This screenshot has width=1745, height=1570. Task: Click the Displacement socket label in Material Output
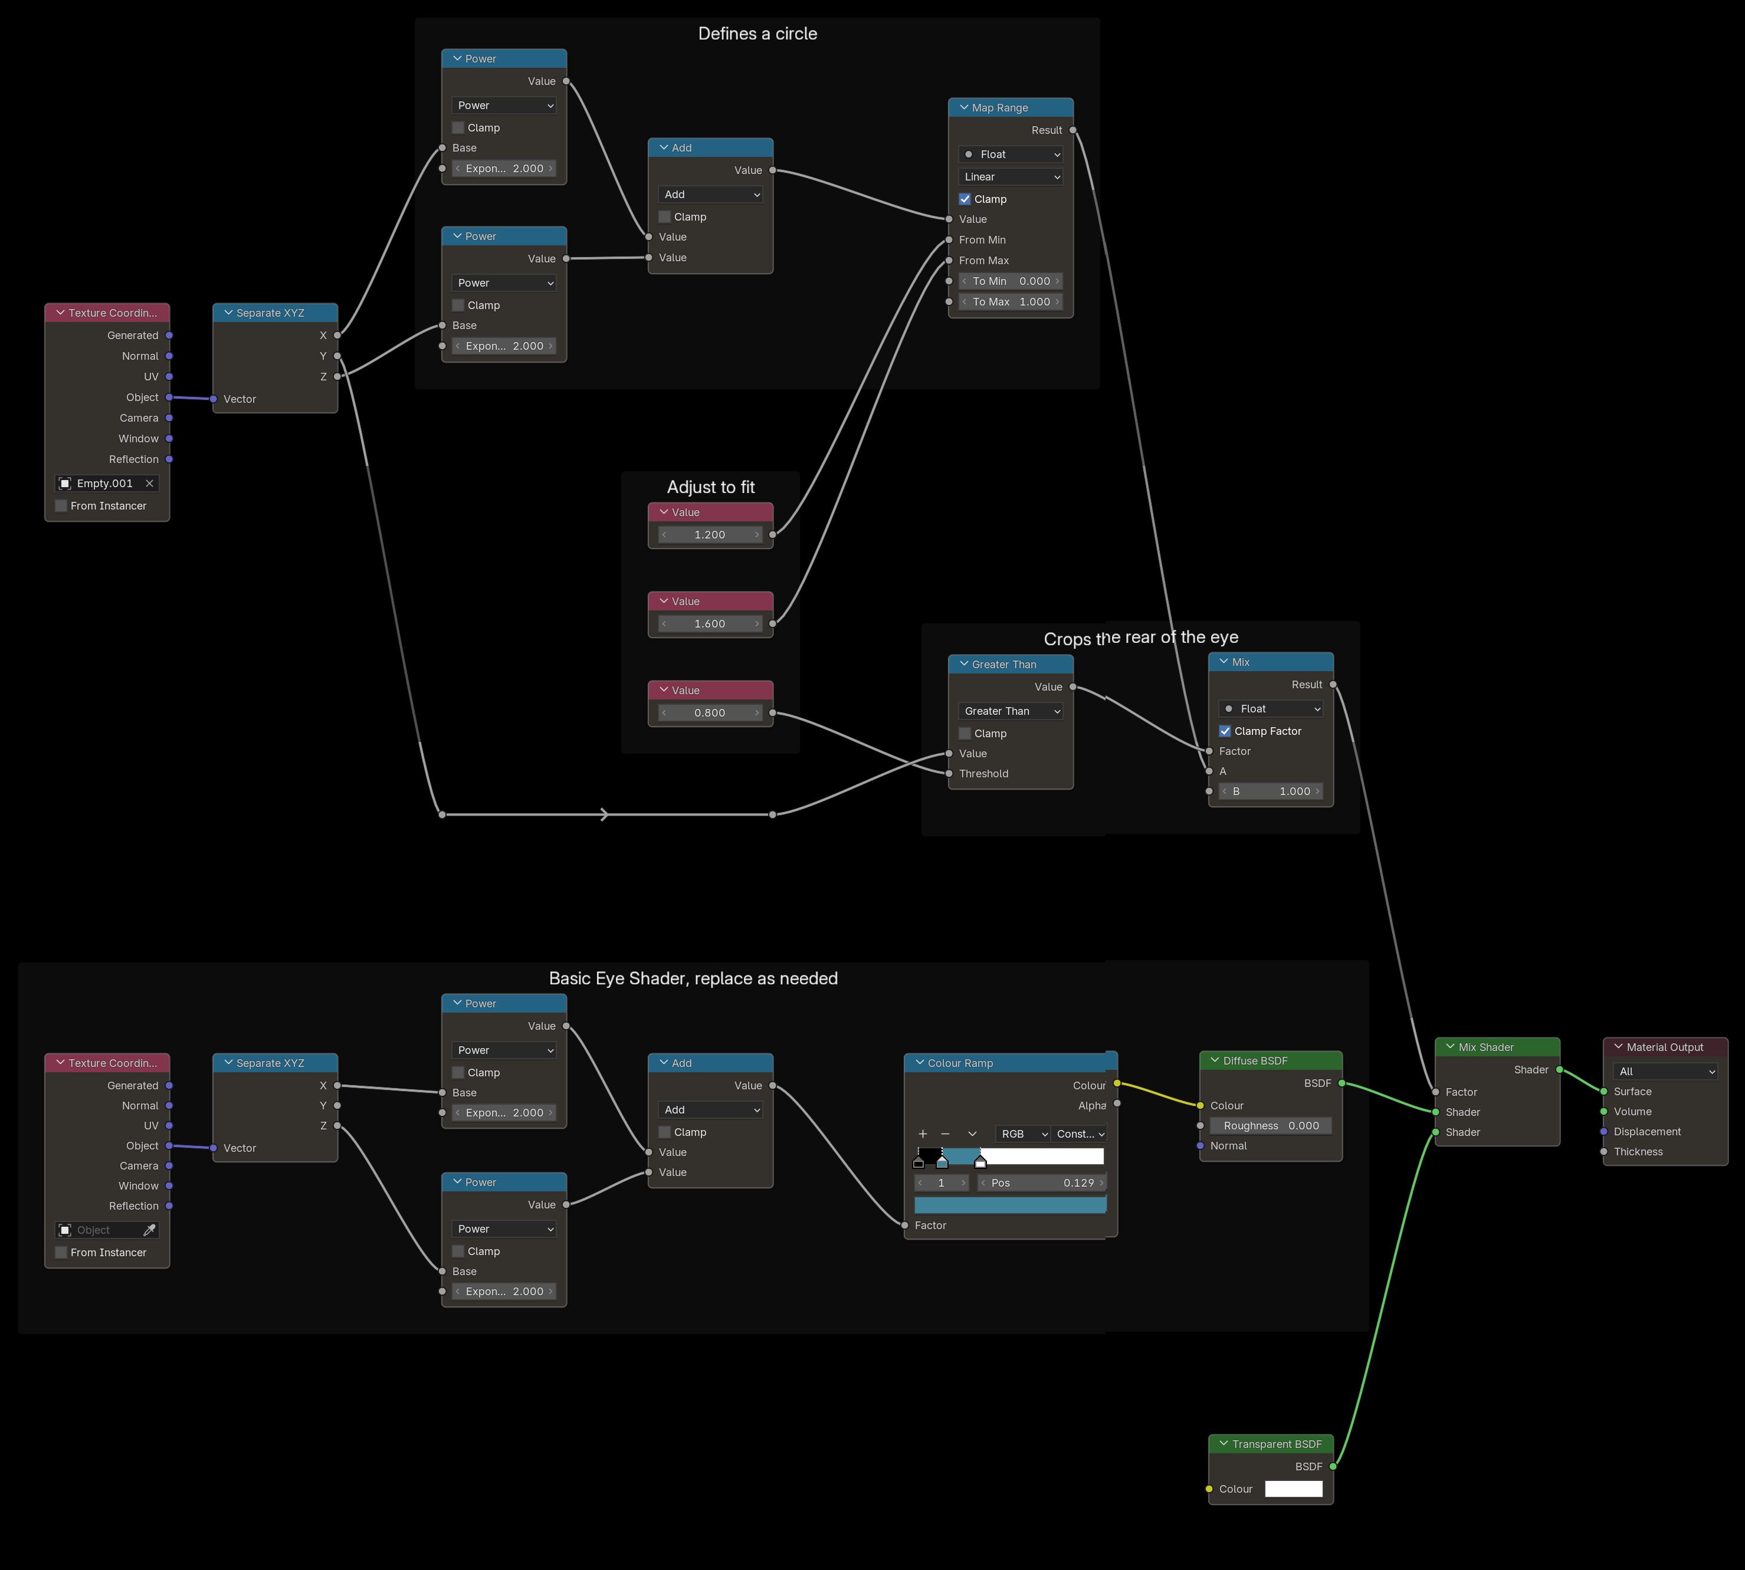pos(1648,1132)
